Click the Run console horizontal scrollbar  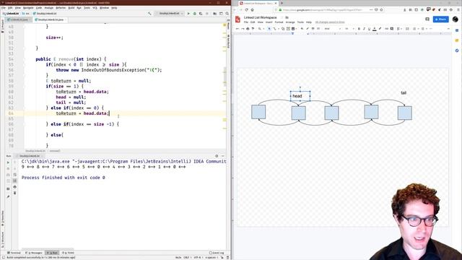pyautogui.click(x=47, y=249)
